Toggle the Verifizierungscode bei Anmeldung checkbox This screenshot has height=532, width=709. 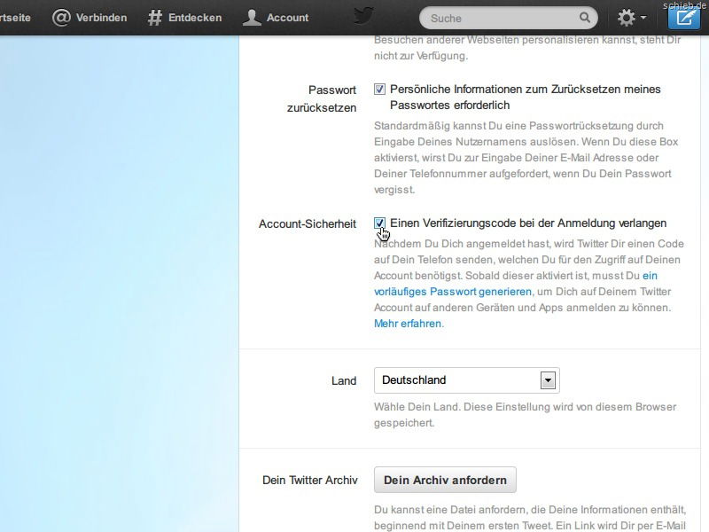379,223
